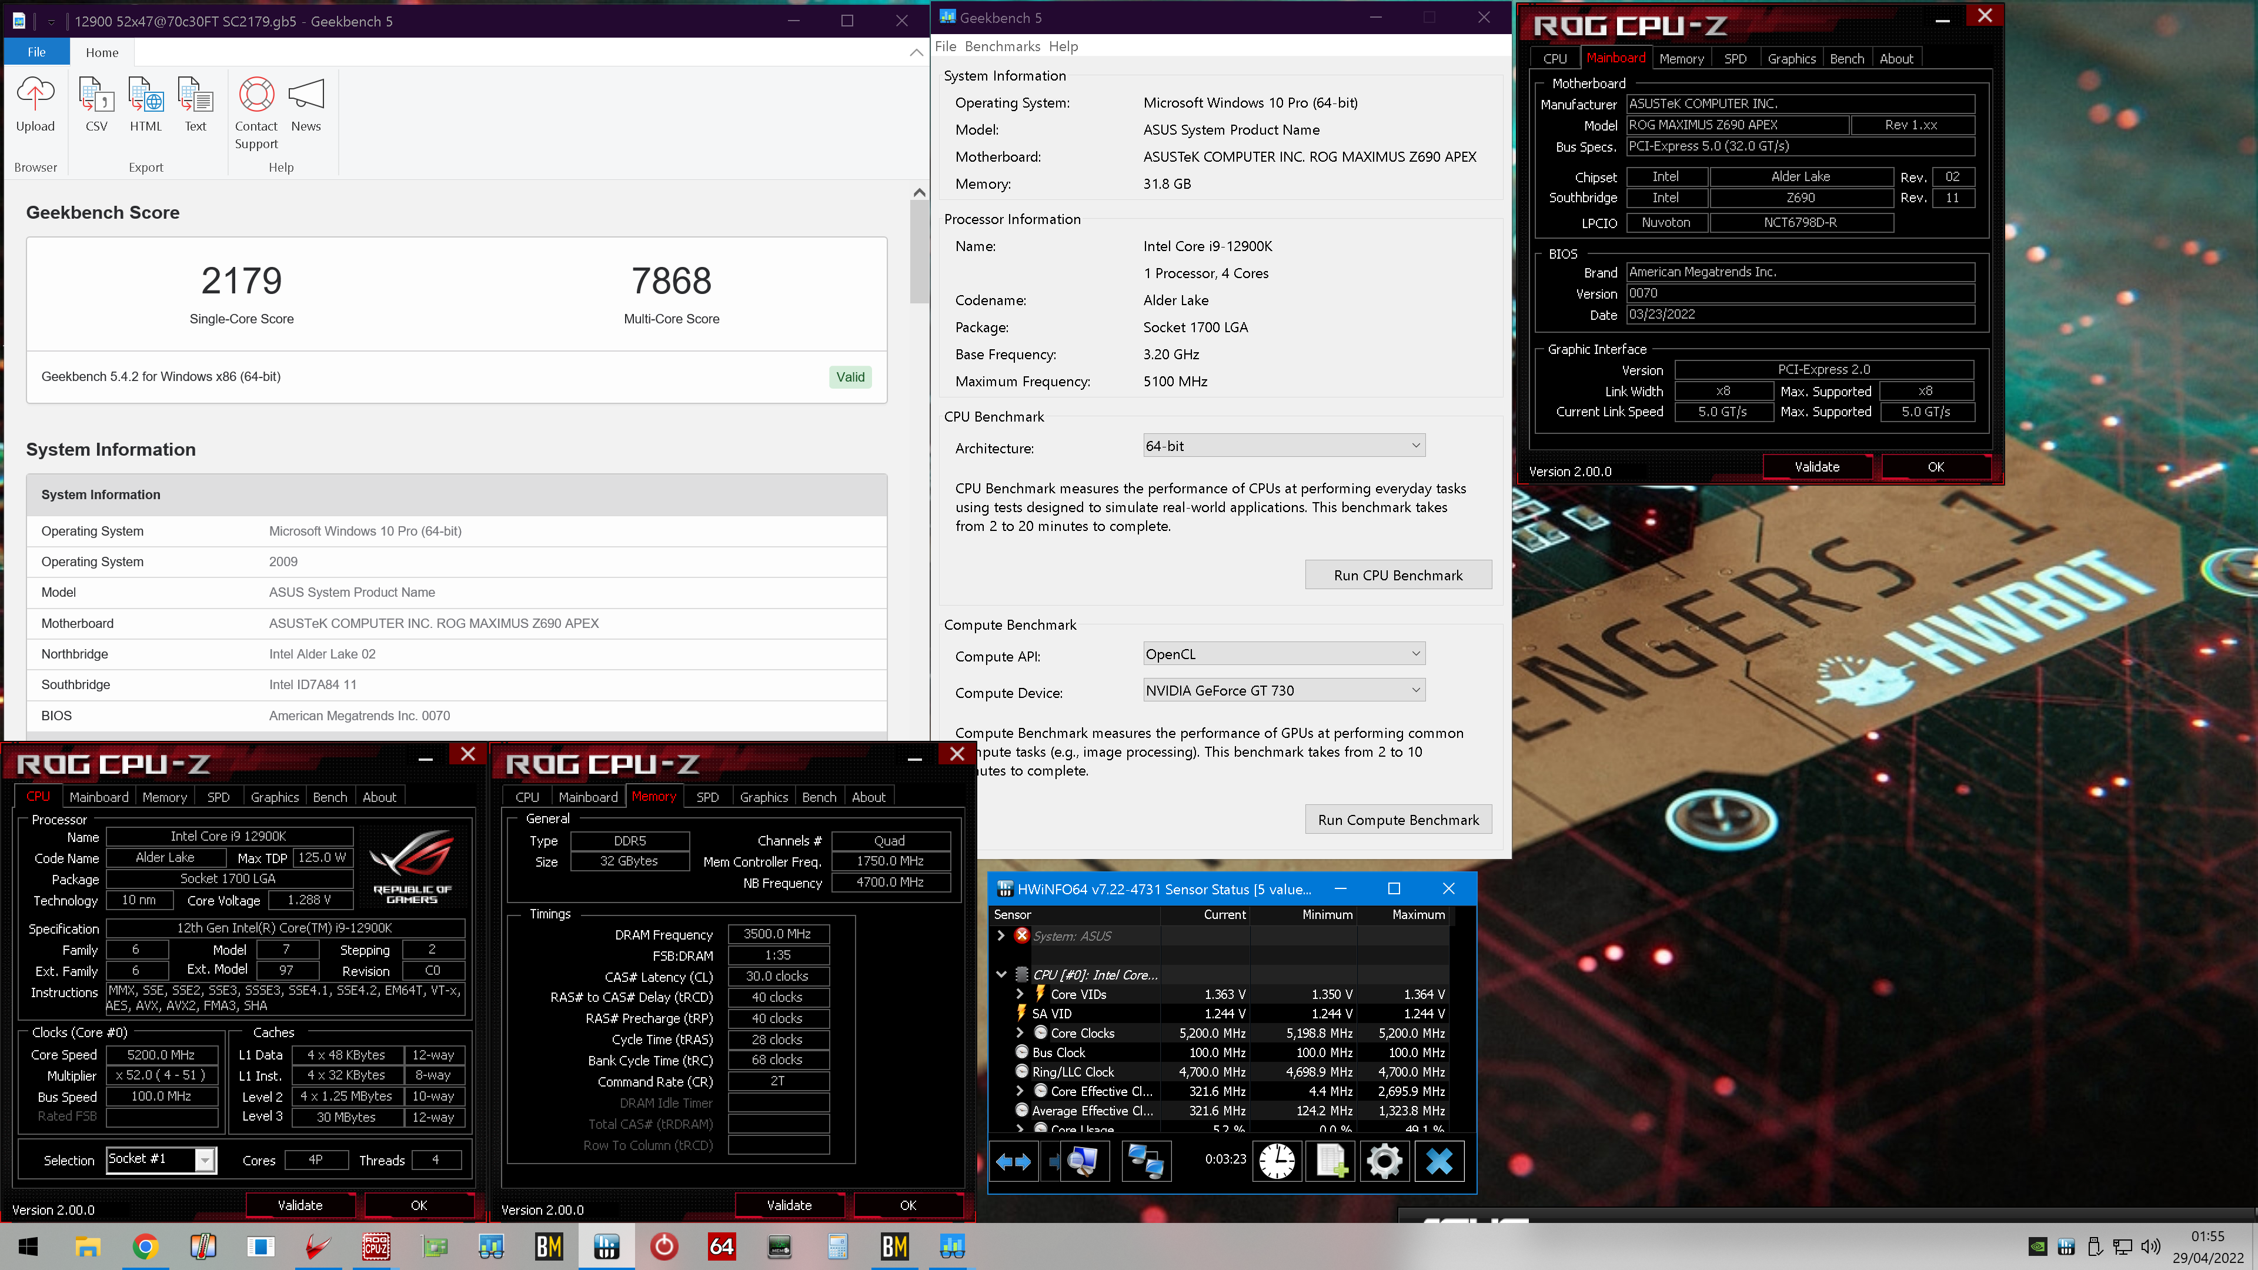Collapse the Geekbench ribbon chevron

click(916, 52)
